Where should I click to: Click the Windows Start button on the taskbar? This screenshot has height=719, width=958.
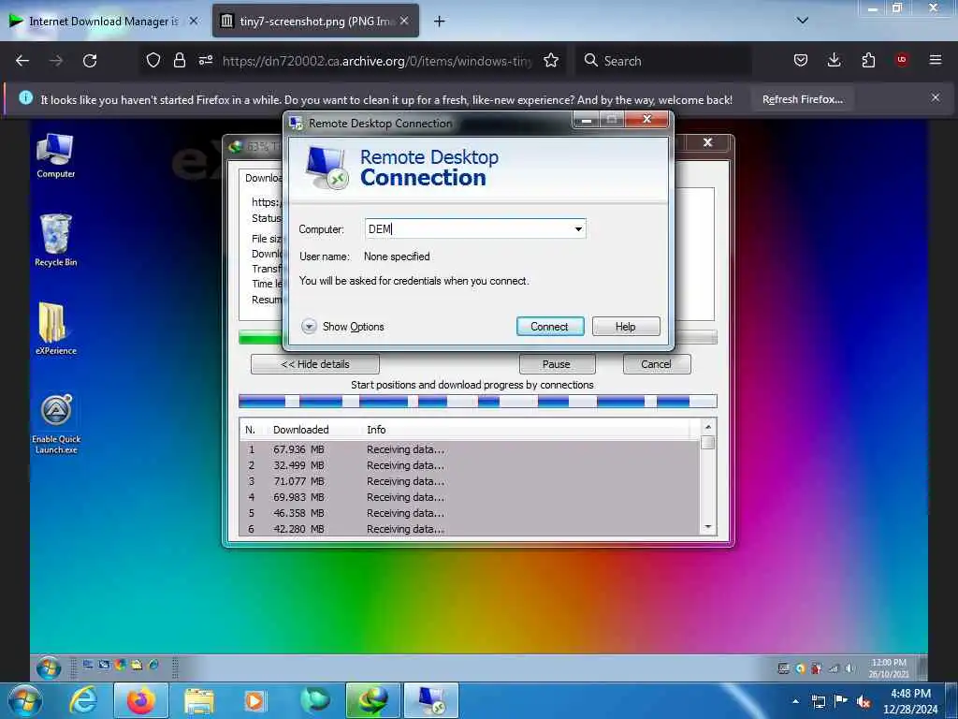point(25,700)
